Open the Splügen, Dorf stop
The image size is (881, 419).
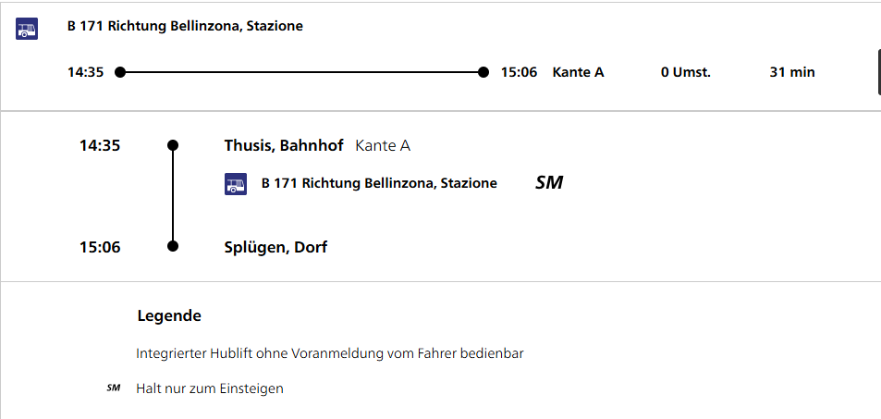275,247
